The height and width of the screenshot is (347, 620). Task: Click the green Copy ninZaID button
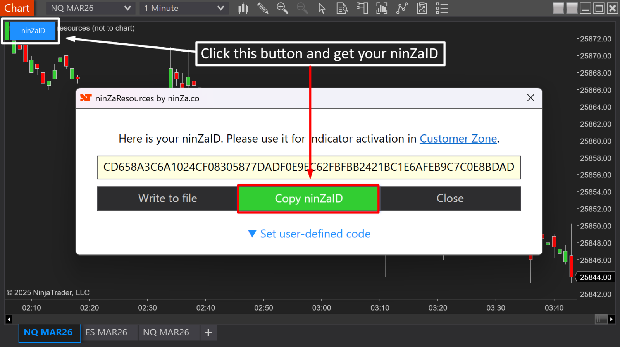(x=308, y=199)
